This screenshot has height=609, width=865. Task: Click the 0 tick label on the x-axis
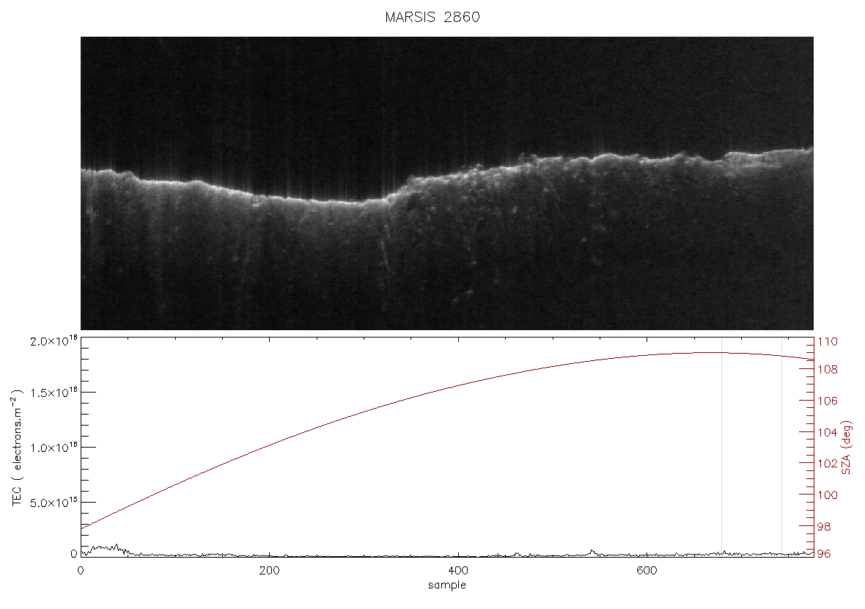coord(81,571)
